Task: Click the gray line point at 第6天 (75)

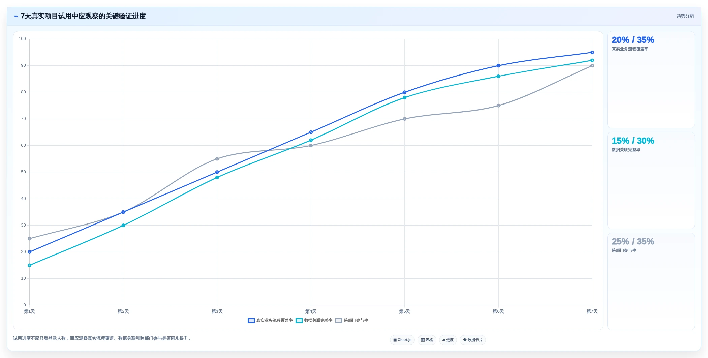Action: coord(498,106)
